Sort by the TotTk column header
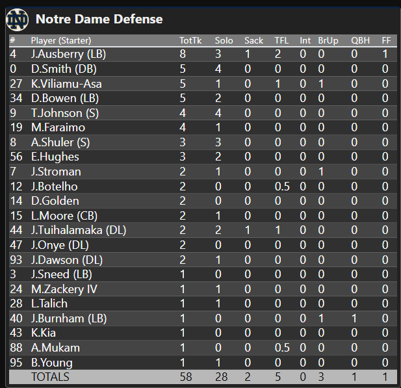 [190, 40]
